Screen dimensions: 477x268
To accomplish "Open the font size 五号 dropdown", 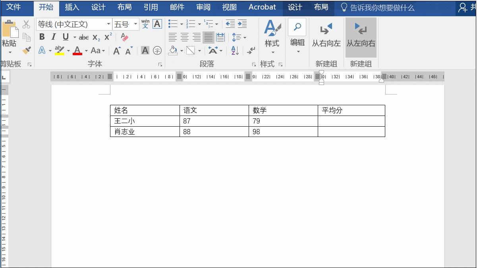I will (136, 24).
